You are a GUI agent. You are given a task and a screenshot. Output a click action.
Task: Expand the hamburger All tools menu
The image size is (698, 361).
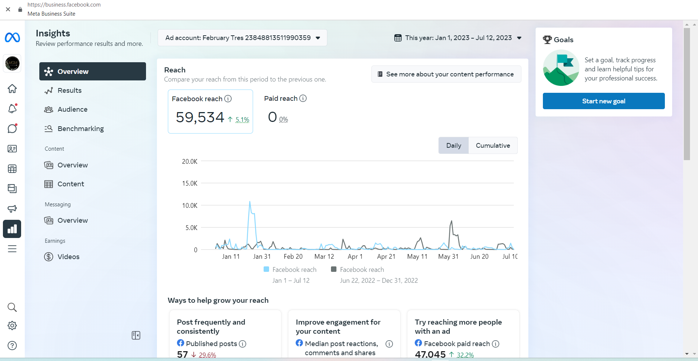pyautogui.click(x=12, y=249)
